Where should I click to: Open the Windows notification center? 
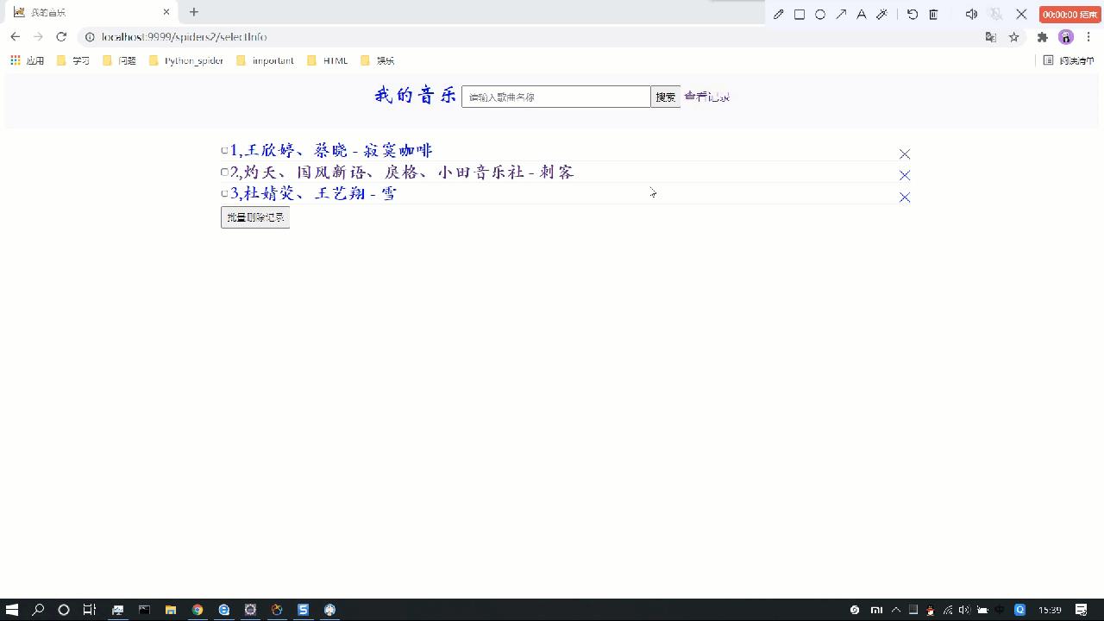(1082, 610)
